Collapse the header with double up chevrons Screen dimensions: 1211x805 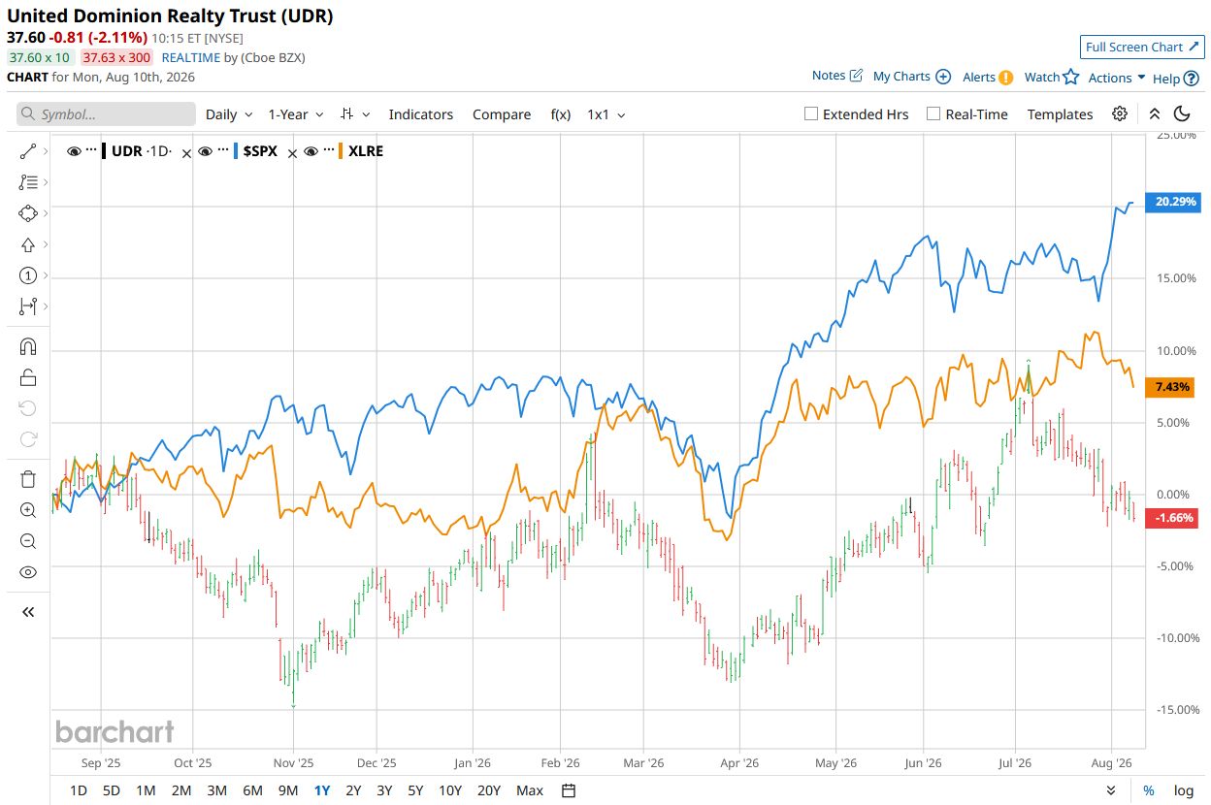pos(1155,113)
